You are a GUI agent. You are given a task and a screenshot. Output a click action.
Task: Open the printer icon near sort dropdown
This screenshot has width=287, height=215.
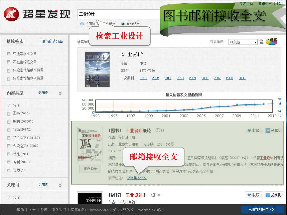pos(261,42)
